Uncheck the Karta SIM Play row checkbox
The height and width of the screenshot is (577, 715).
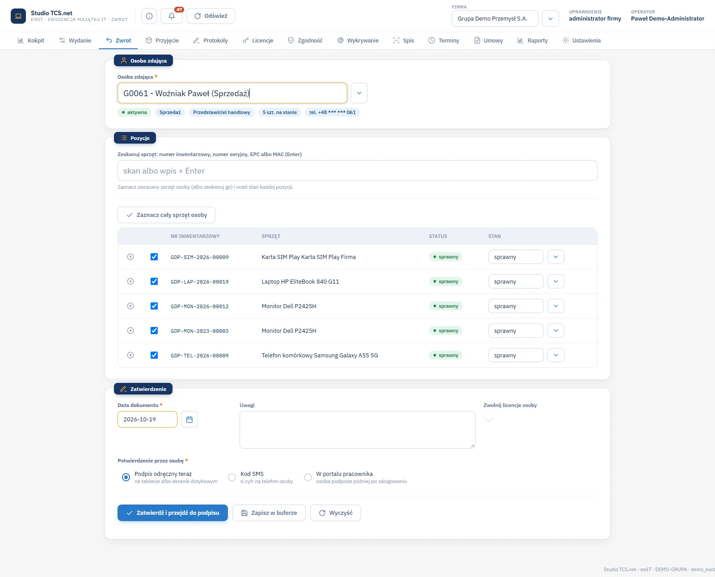point(154,257)
